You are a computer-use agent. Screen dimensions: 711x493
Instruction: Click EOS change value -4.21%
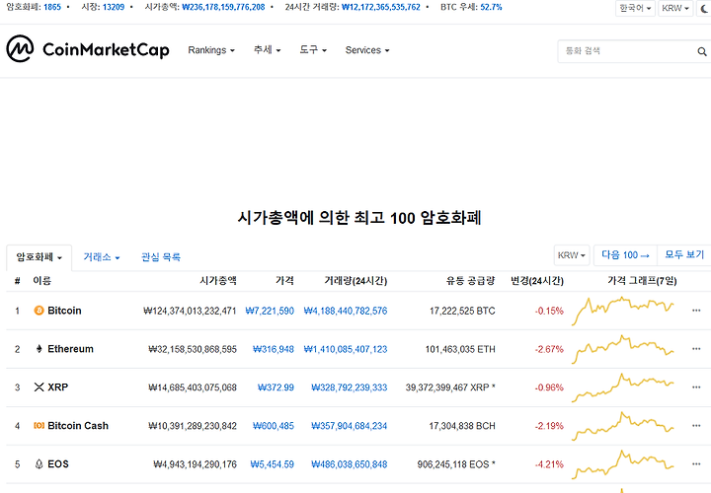point(549,464)
